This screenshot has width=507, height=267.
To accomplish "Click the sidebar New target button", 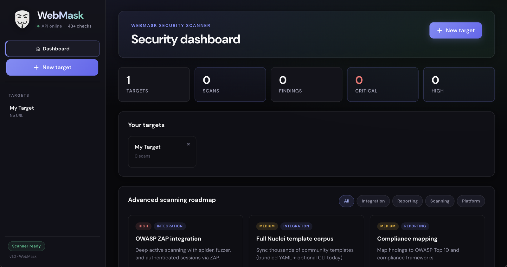I will (x=52, y=67).
